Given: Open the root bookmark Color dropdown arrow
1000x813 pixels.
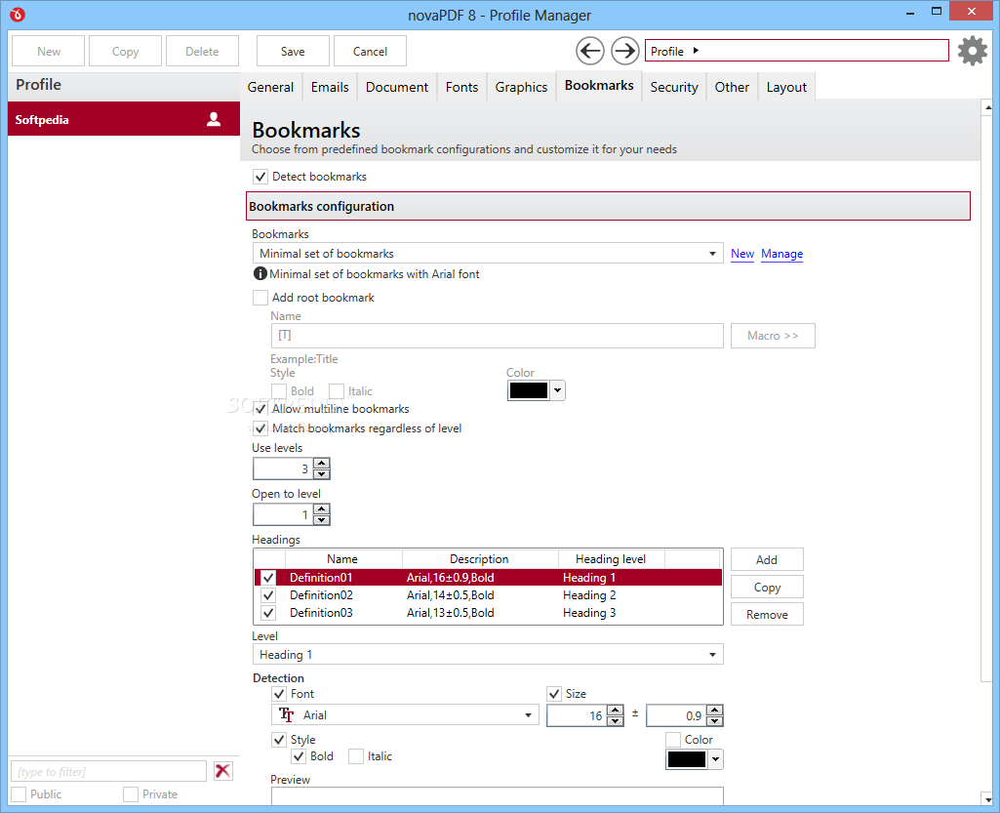Looking at the screenshot, I should tap(557, 390).
